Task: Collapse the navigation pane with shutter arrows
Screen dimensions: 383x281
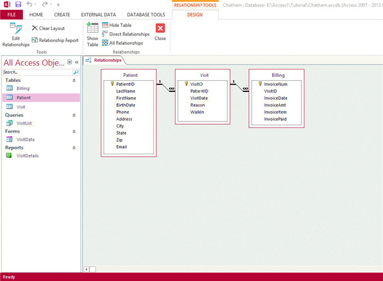Action: point(77,62)
